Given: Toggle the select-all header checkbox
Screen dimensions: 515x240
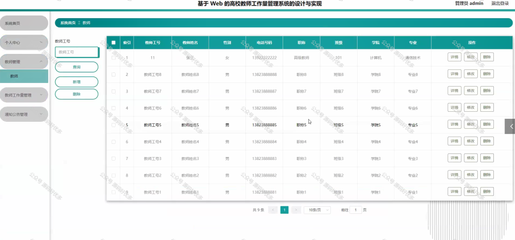Looking at the screenshot, I should pyautogui.click(x=114, y=42).
